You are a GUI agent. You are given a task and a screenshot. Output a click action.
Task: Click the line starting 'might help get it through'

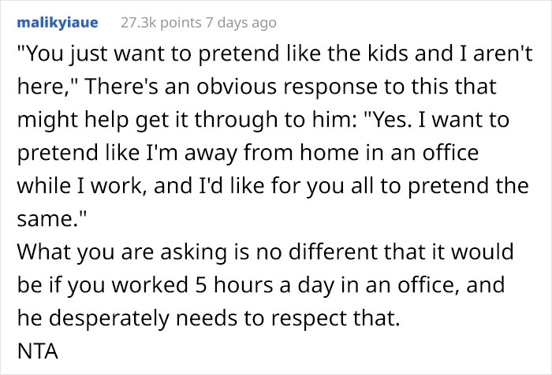pos(263,120)
